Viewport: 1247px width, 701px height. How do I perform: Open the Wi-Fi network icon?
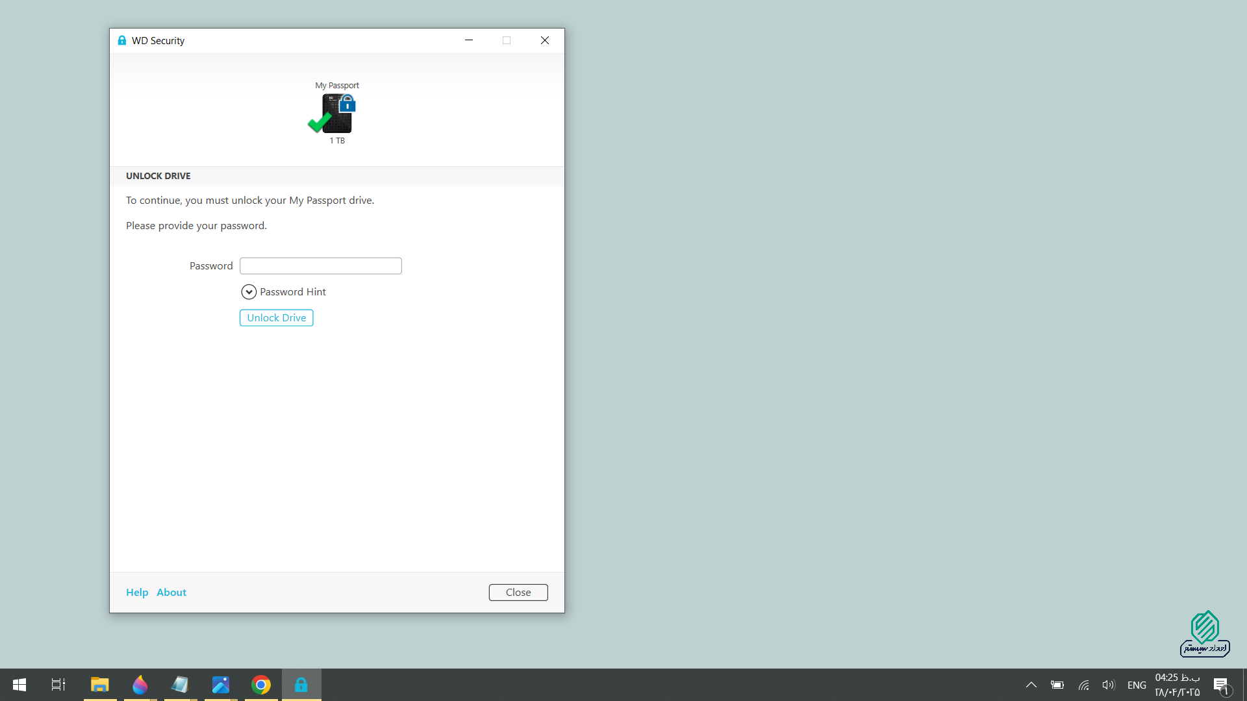tap(1083, 685)
